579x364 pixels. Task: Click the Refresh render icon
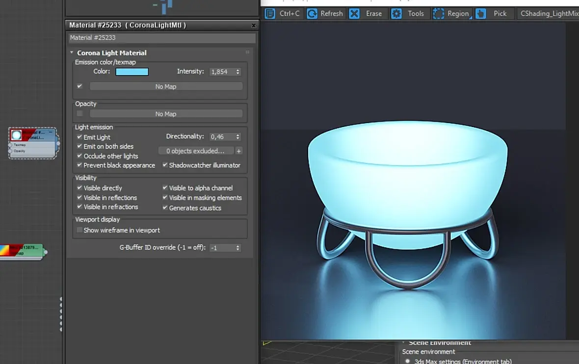point(312,14)
